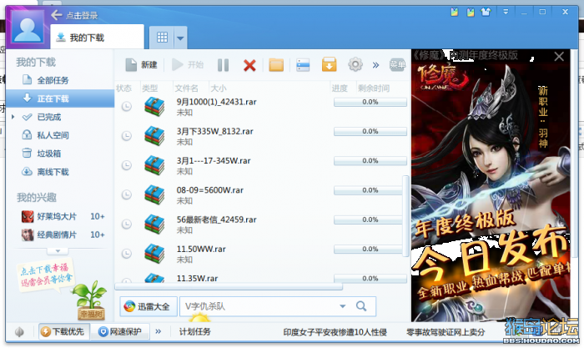Open 离线下载 in sidebar

53,172
